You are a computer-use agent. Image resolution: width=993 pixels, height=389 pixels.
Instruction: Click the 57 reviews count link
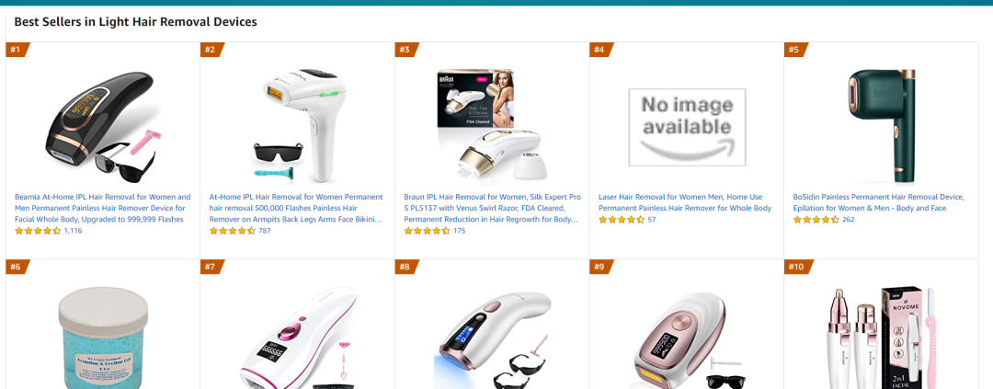pos(652,219)
